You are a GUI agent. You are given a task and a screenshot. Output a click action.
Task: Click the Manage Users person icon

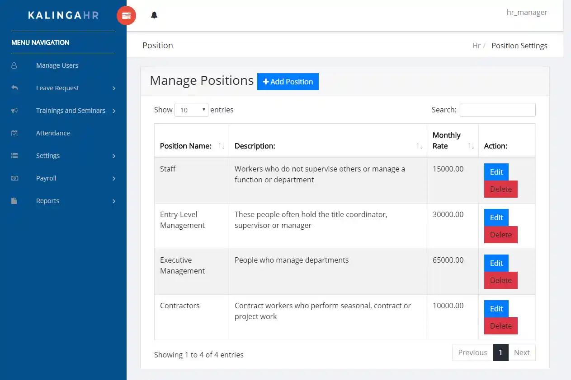click(14, 65)
